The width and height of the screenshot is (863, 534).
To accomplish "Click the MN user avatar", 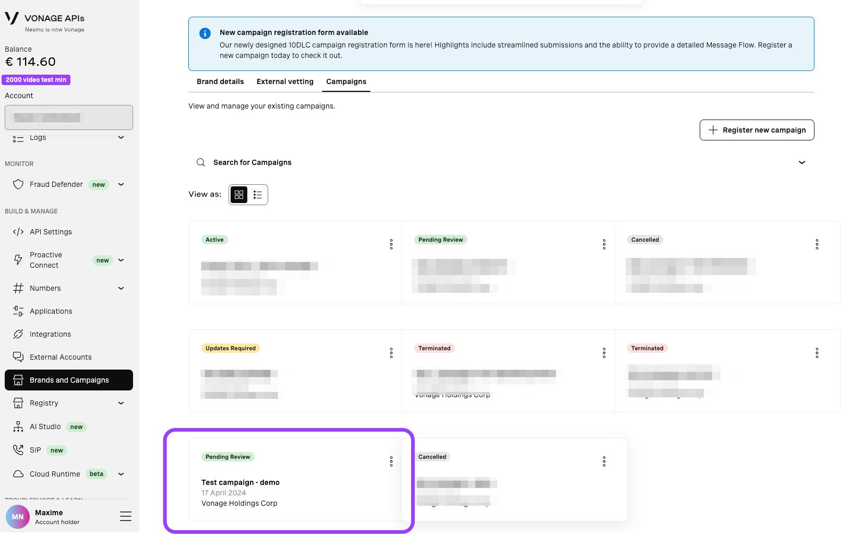I will [18, 517].
